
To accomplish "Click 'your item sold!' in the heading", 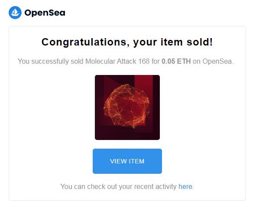I will click(173, 42).
